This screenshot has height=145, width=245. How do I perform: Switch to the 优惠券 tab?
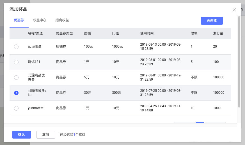(x=19, y=20)
